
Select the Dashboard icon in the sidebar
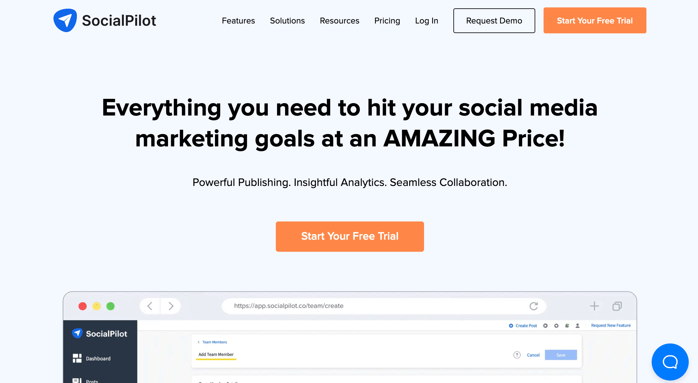click(x=77, y=358)
